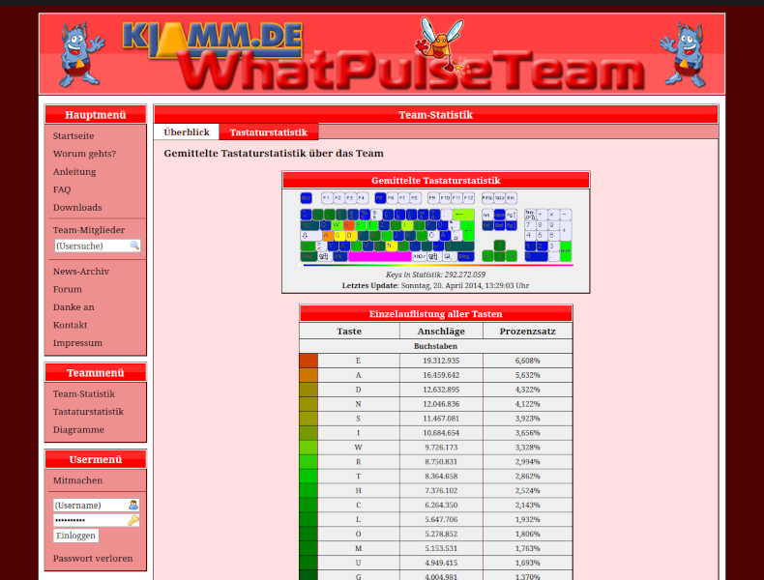764x580 pixels.
Task: Open Startseite from the Hauptmenü
Action: tap(73, 136)
